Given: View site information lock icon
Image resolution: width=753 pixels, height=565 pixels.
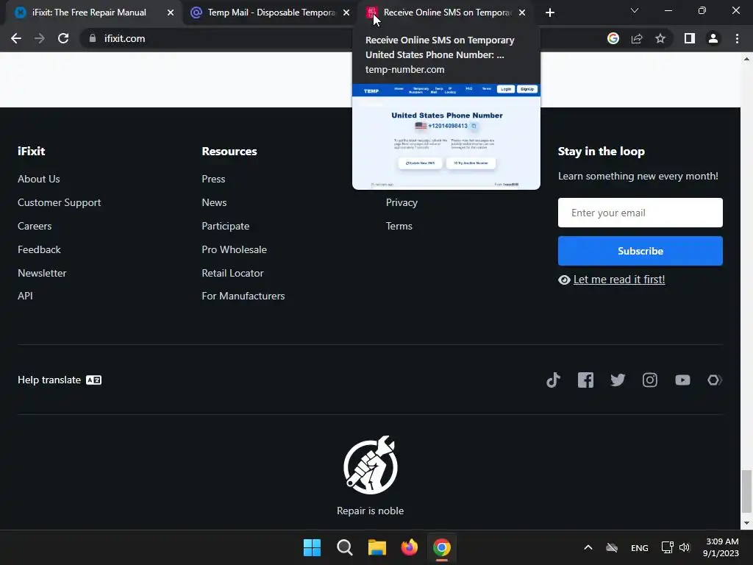Looking at the screenshot, I should (93, 38).
